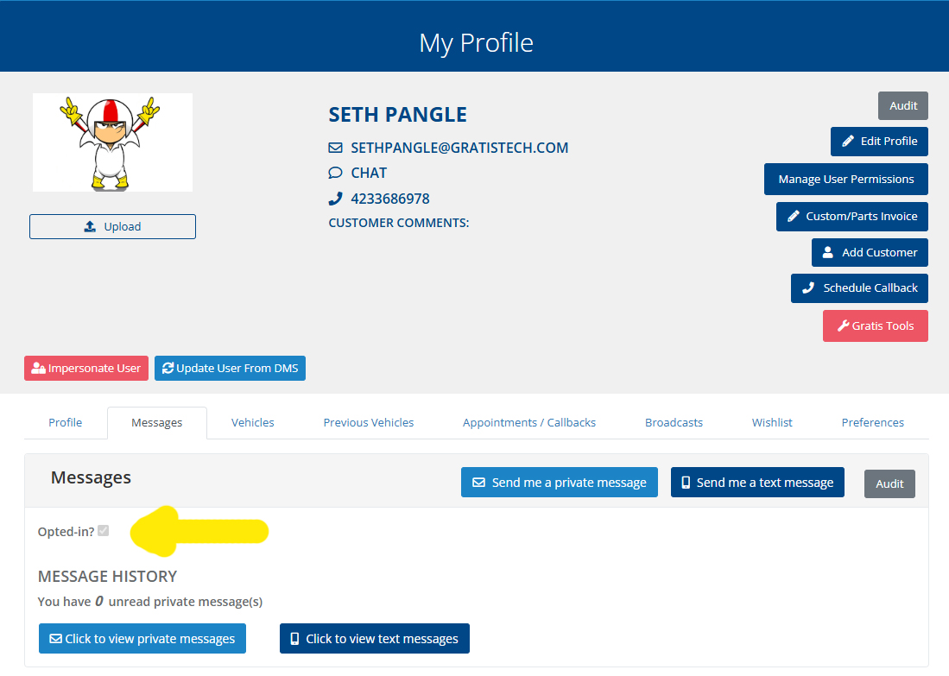This screenshot has width=949, height=676.
Task: Open the SETHPANGLE@GRATISTECH.COM email link
Action: [x=459, y=148]
